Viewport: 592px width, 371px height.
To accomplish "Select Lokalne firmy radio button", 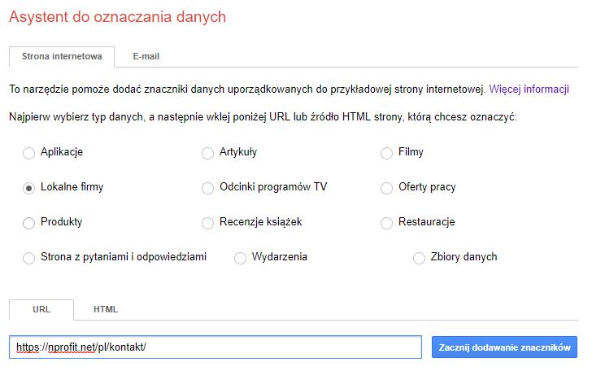I will pyautogui.click(x=30, y=188).
